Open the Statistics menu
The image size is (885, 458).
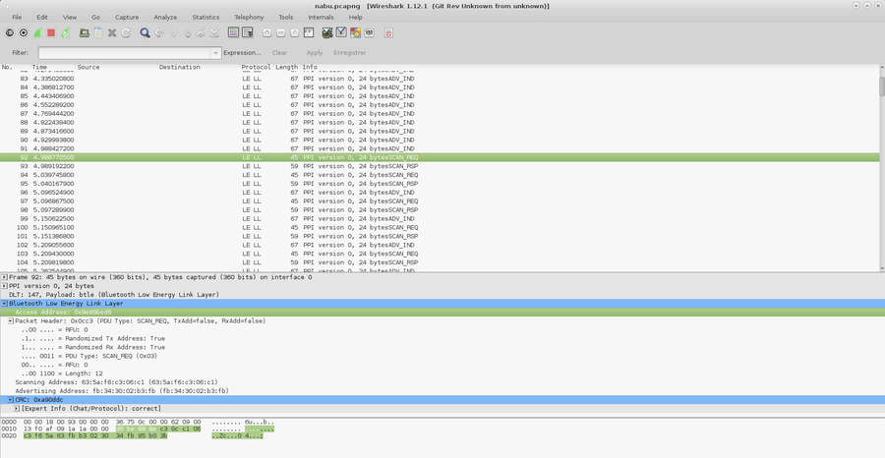click(206, 17)
